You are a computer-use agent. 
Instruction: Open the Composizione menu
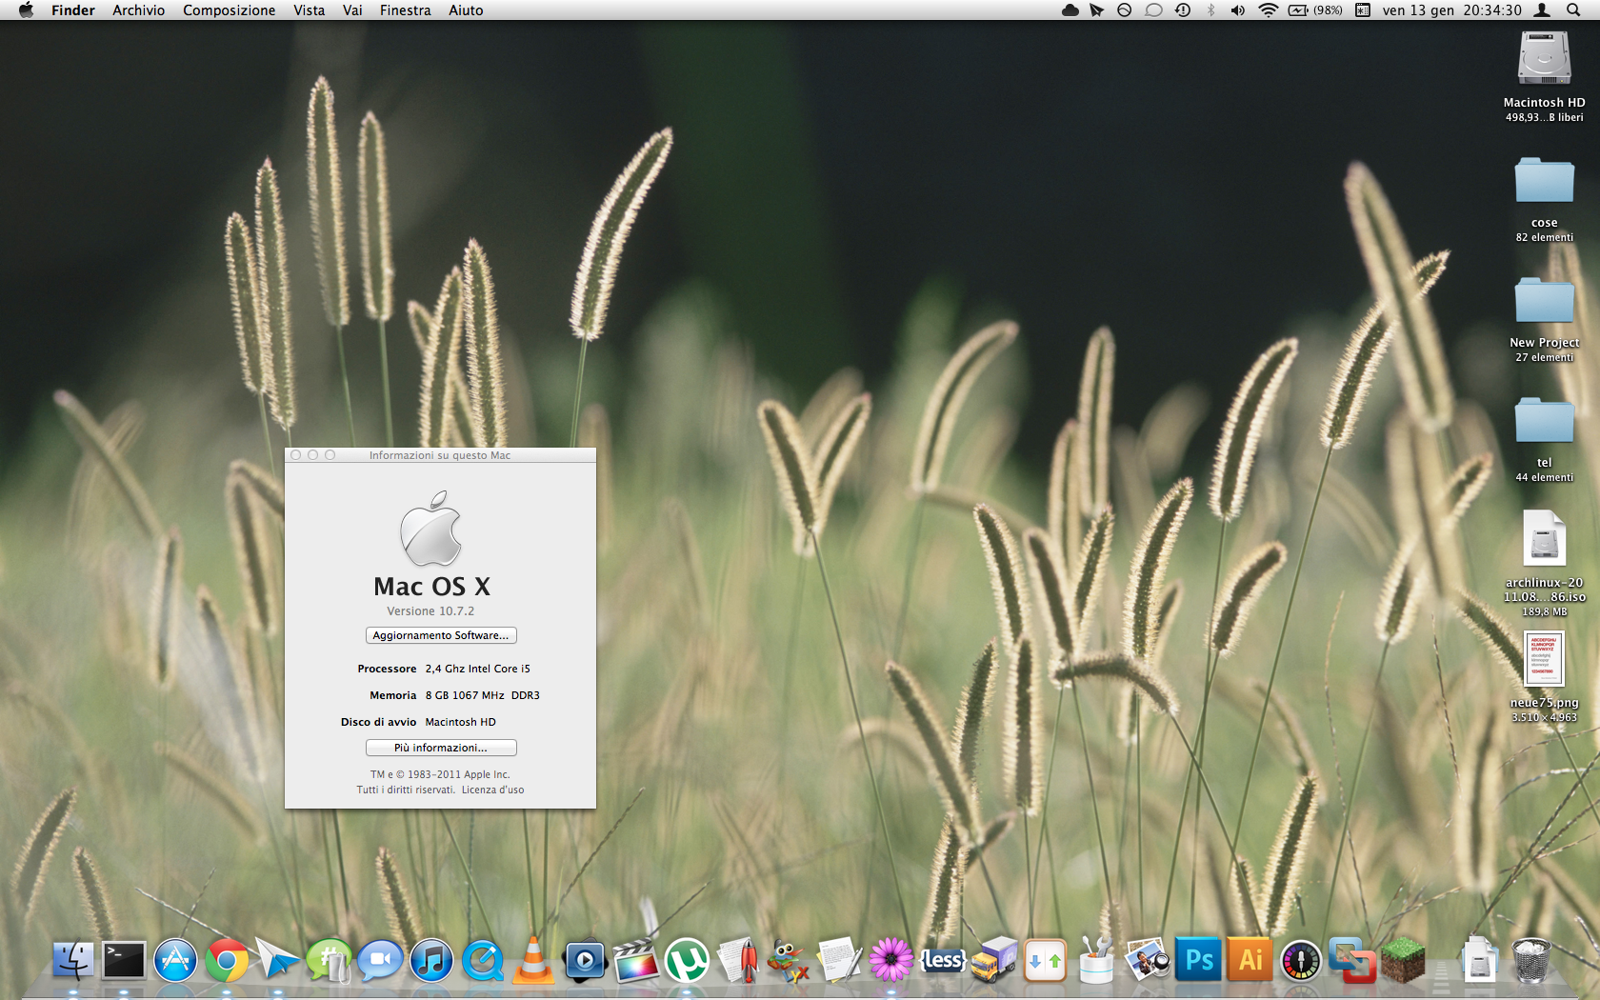229,10
